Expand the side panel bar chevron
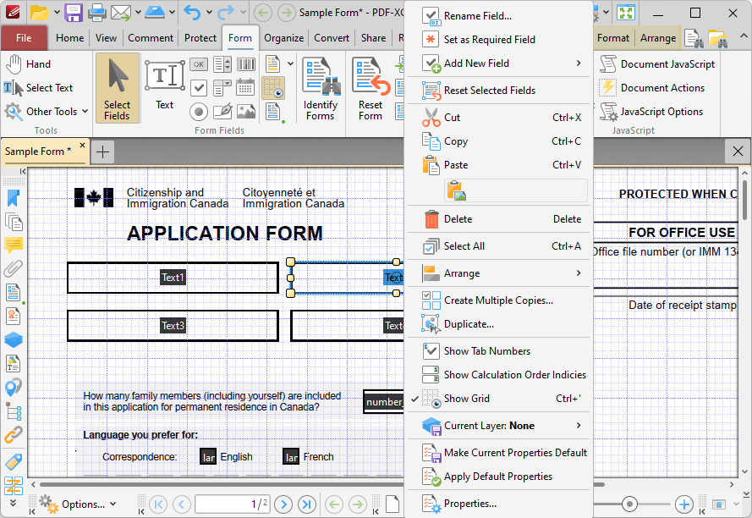Viewport: 752px width, 518px height. coord(13,503)
